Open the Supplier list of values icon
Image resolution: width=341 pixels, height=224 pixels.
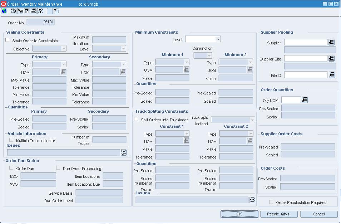331,42
